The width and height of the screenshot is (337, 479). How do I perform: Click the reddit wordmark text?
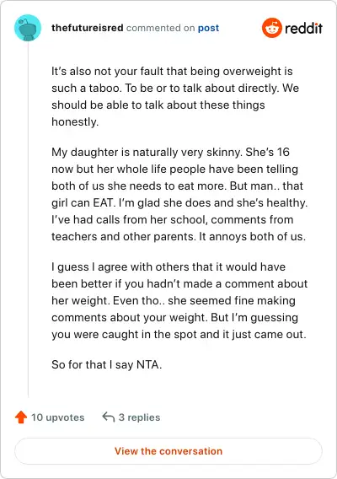(303, 28)
